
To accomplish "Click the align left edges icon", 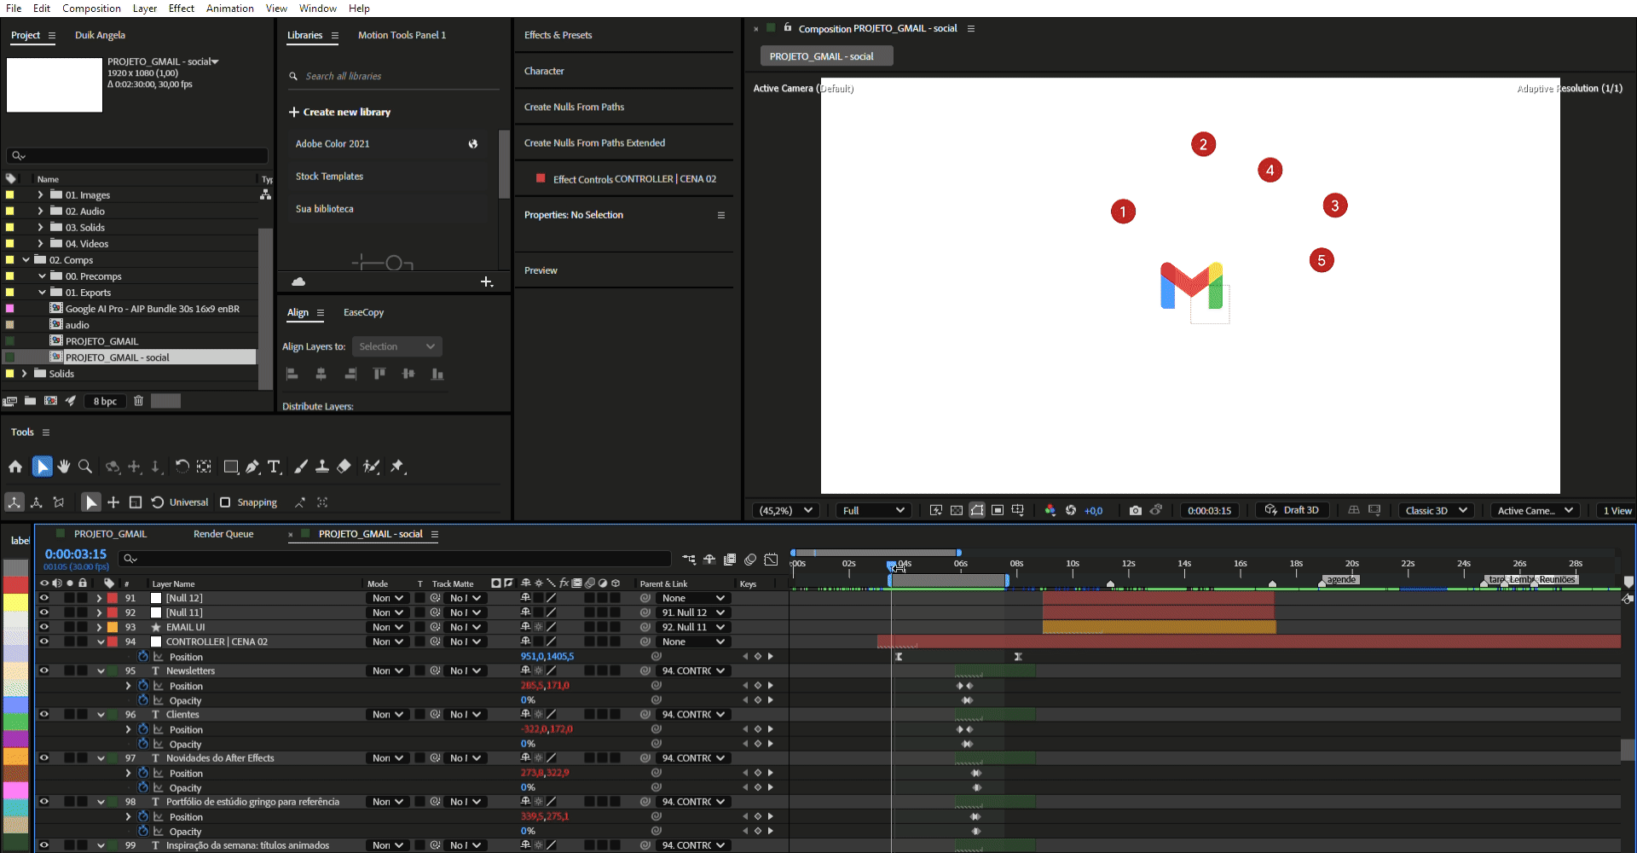I will [x=292, y=374].
